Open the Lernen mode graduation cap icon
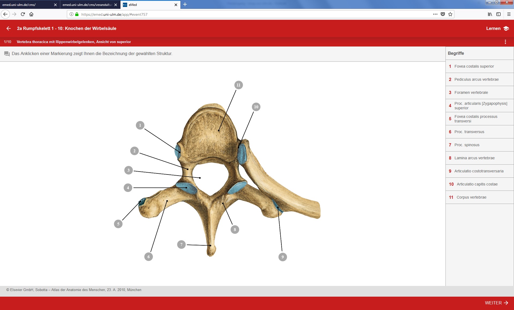 [506, 28]
